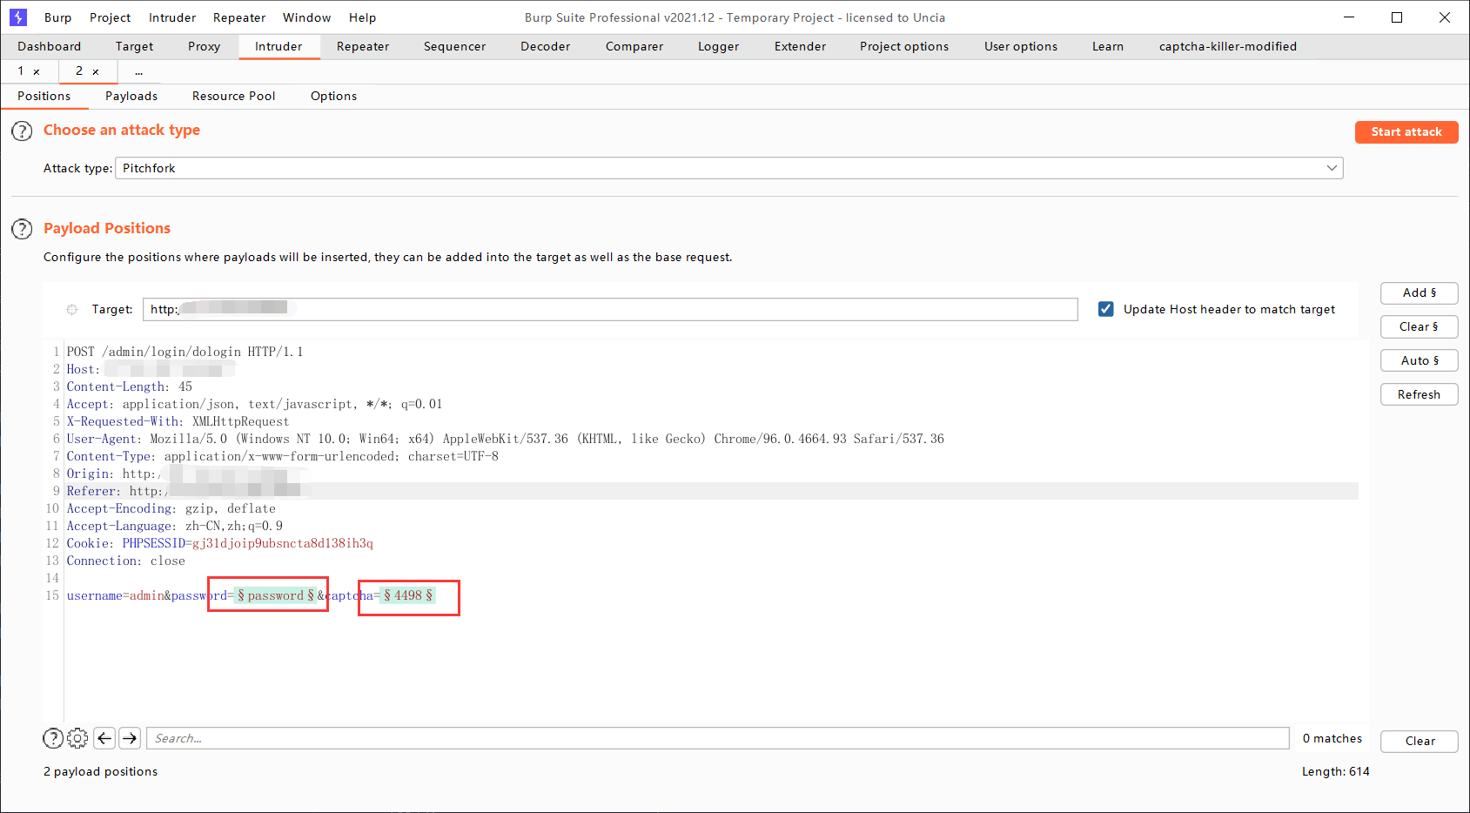
Task: Switch to the Proxy tab
Action: coord(205,46)
